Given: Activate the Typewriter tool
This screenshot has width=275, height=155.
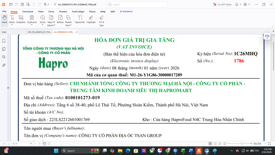Looking at the screenshot, I should coord(80,19).
